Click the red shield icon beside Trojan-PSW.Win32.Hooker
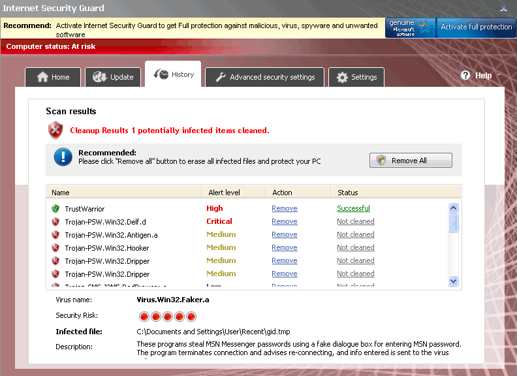517x376 pixels. 55,248
